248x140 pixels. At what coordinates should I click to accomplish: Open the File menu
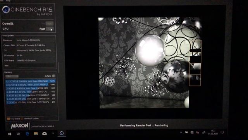(2, 1)
